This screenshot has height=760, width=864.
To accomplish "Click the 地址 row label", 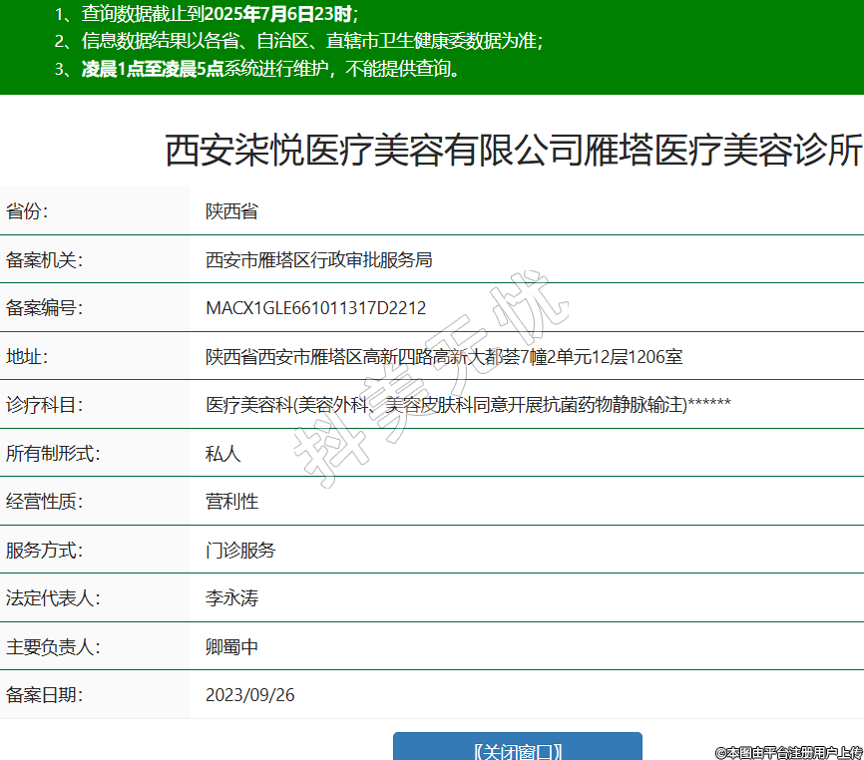I will (x=27, y=356).
